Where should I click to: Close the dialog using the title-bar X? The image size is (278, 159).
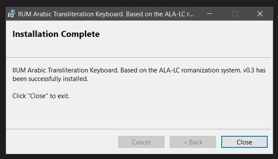(260, 14)
